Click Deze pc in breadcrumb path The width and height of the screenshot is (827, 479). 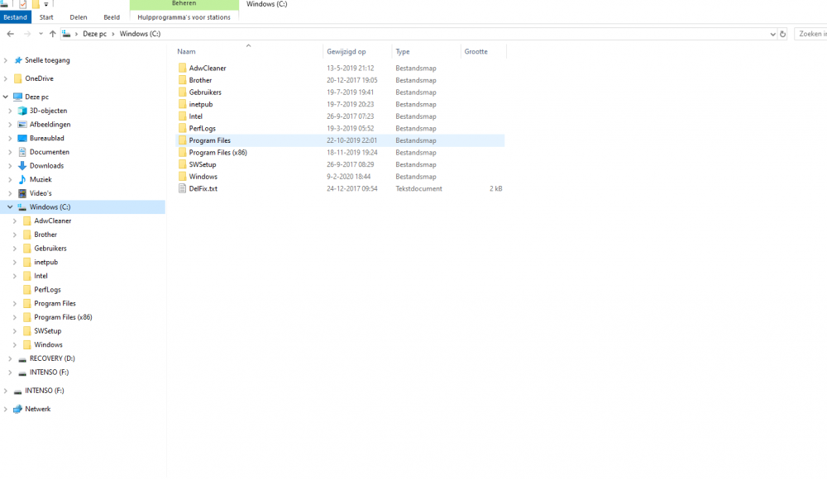[x=94, y=34]
